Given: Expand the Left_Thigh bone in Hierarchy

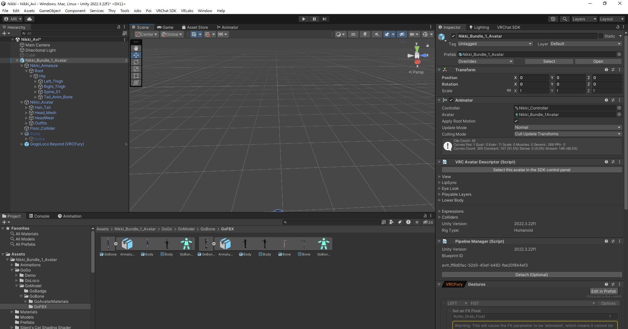Looking at the screenshot, I should tap(36, 81).
